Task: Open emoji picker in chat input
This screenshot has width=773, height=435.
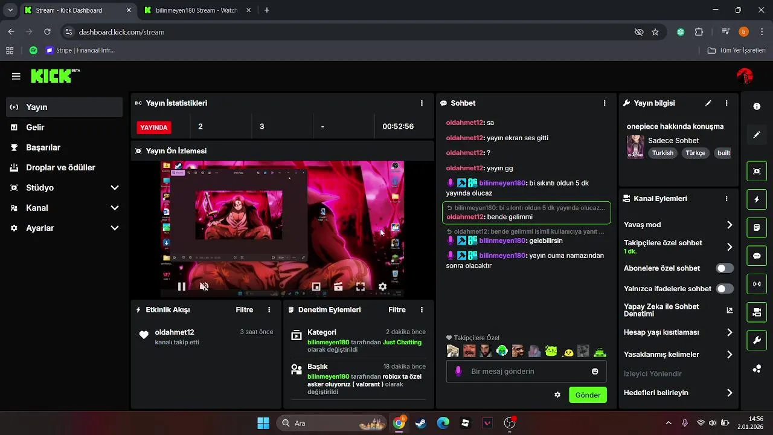Action: point(595,372)
